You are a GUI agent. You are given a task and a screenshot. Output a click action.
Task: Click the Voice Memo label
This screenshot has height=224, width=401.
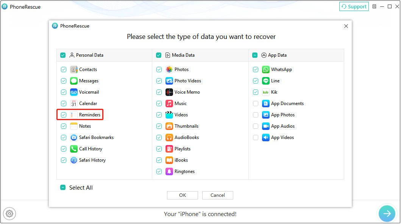tap(187, 92)
